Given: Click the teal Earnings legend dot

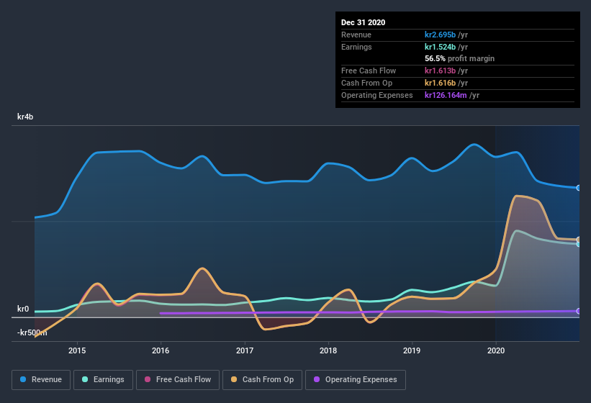Looking at the screenshot, I should point(85,379).
